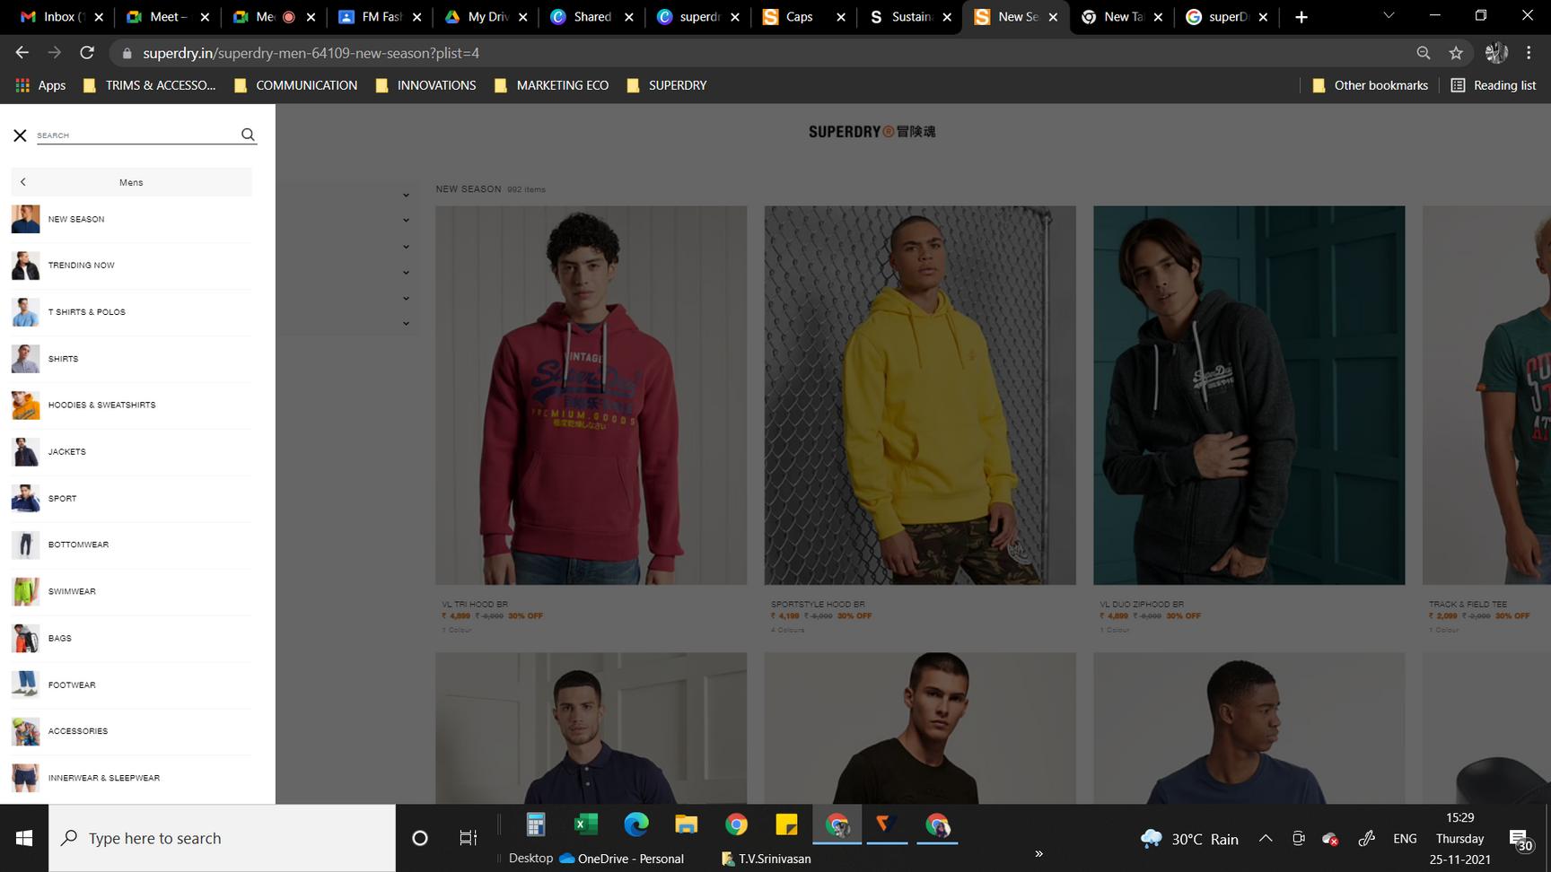Open Excel from the taskbar
Viewport: 1551px width, 872px height.
tap(586, 824)
